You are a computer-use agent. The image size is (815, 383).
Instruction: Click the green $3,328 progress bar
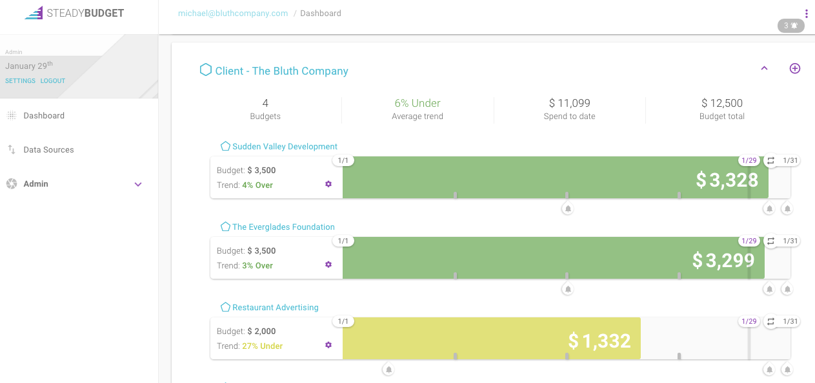click(x=556, y=177)
